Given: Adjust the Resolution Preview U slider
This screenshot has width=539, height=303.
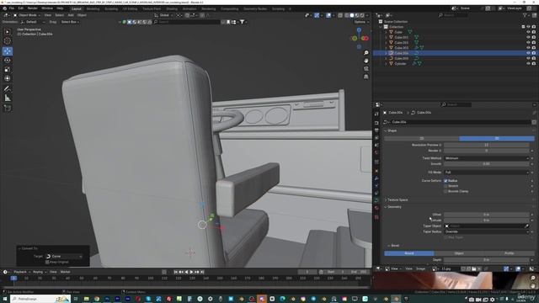Looking at the screenshot, I should [487, 146].
